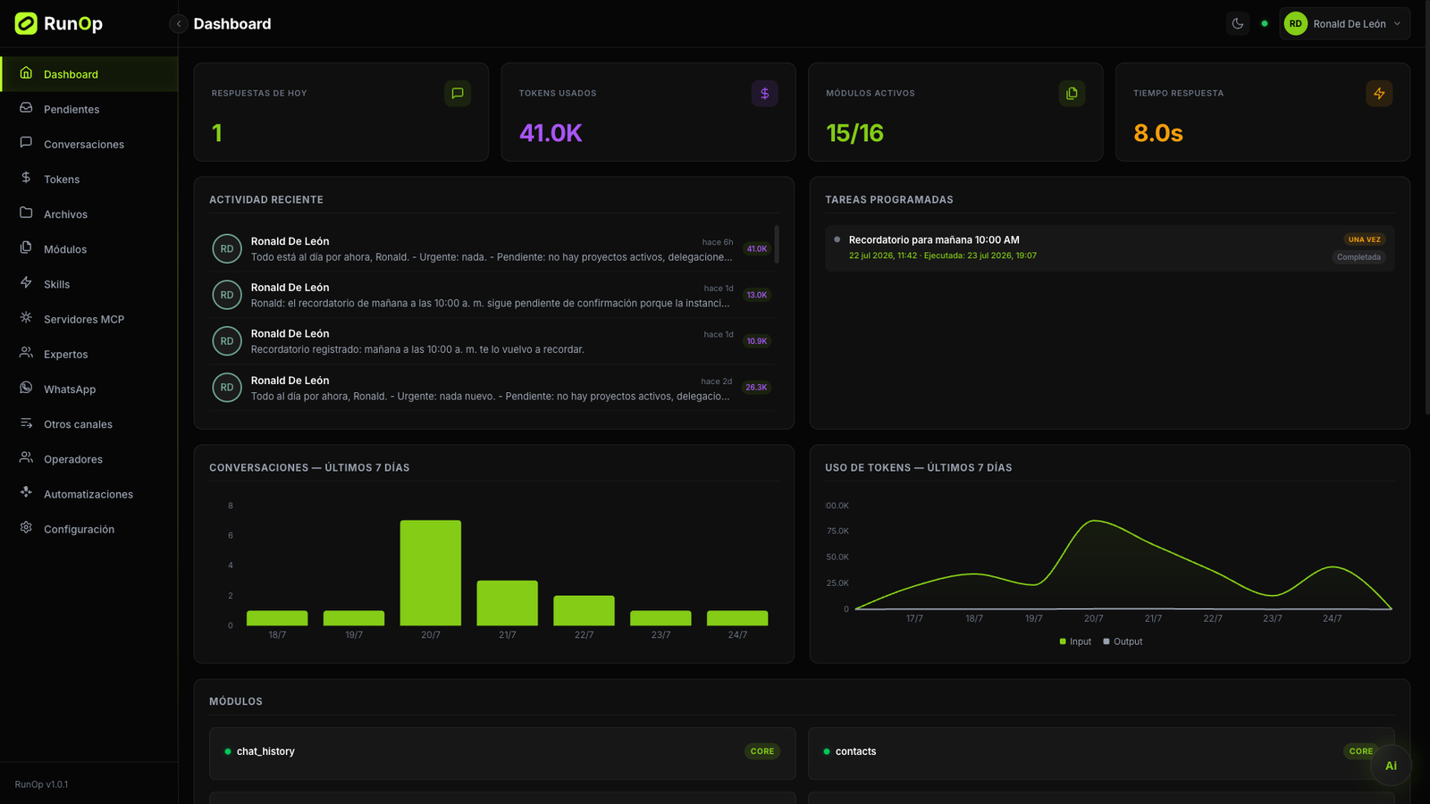The width and height of the screenshot is (1430, 804).
Task: Click the Servidores MCP icon
Action: pyautogui.click(x=26, y=318)
